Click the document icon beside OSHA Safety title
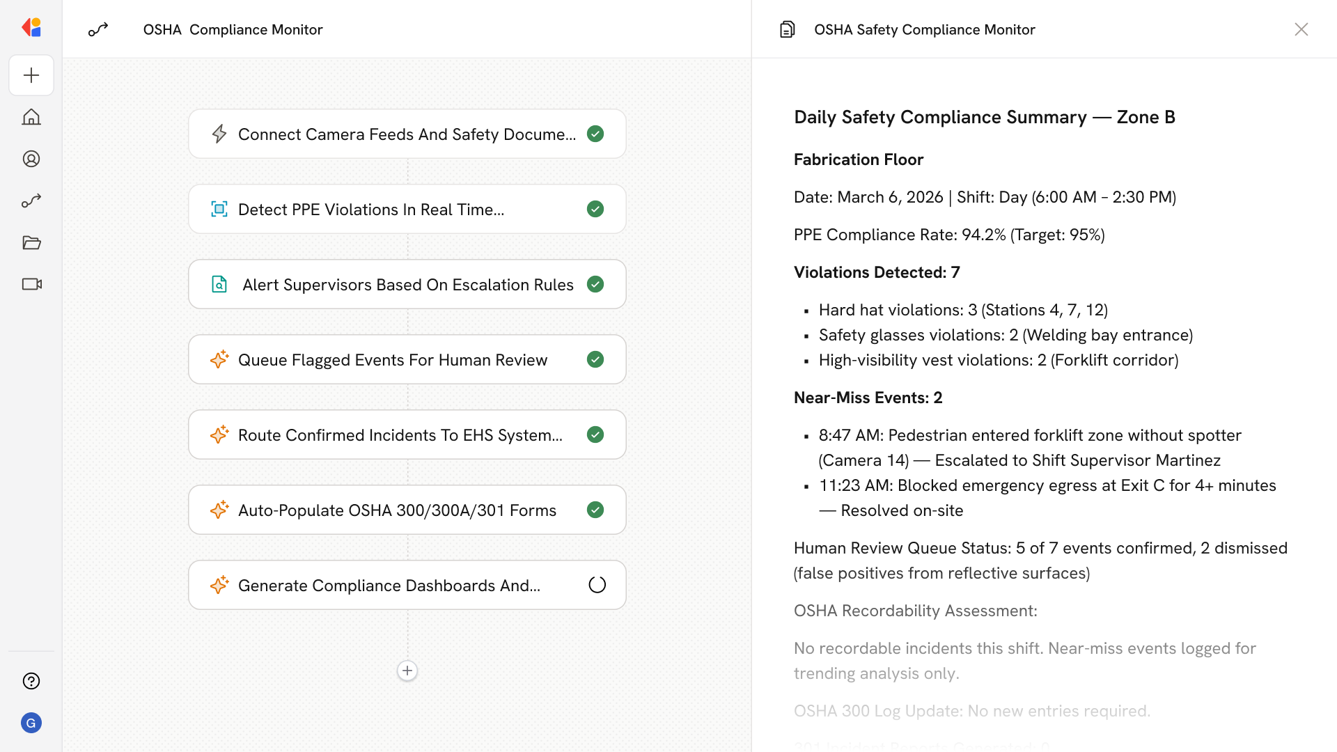The height and width of the screenshot is (752, 1337). (x=787, y=29)
